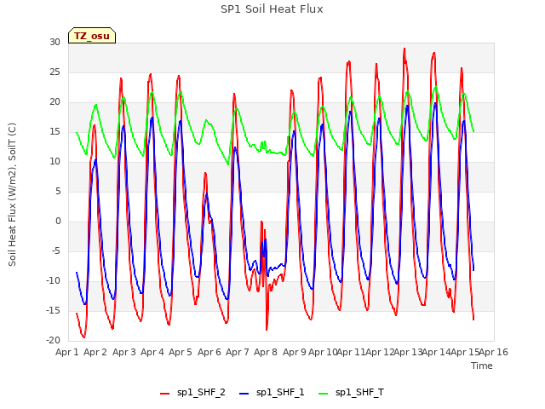This screenshot has width=545, height=409.
Task: Click the 25 y-axis tick label
Action: click(54, 72)
